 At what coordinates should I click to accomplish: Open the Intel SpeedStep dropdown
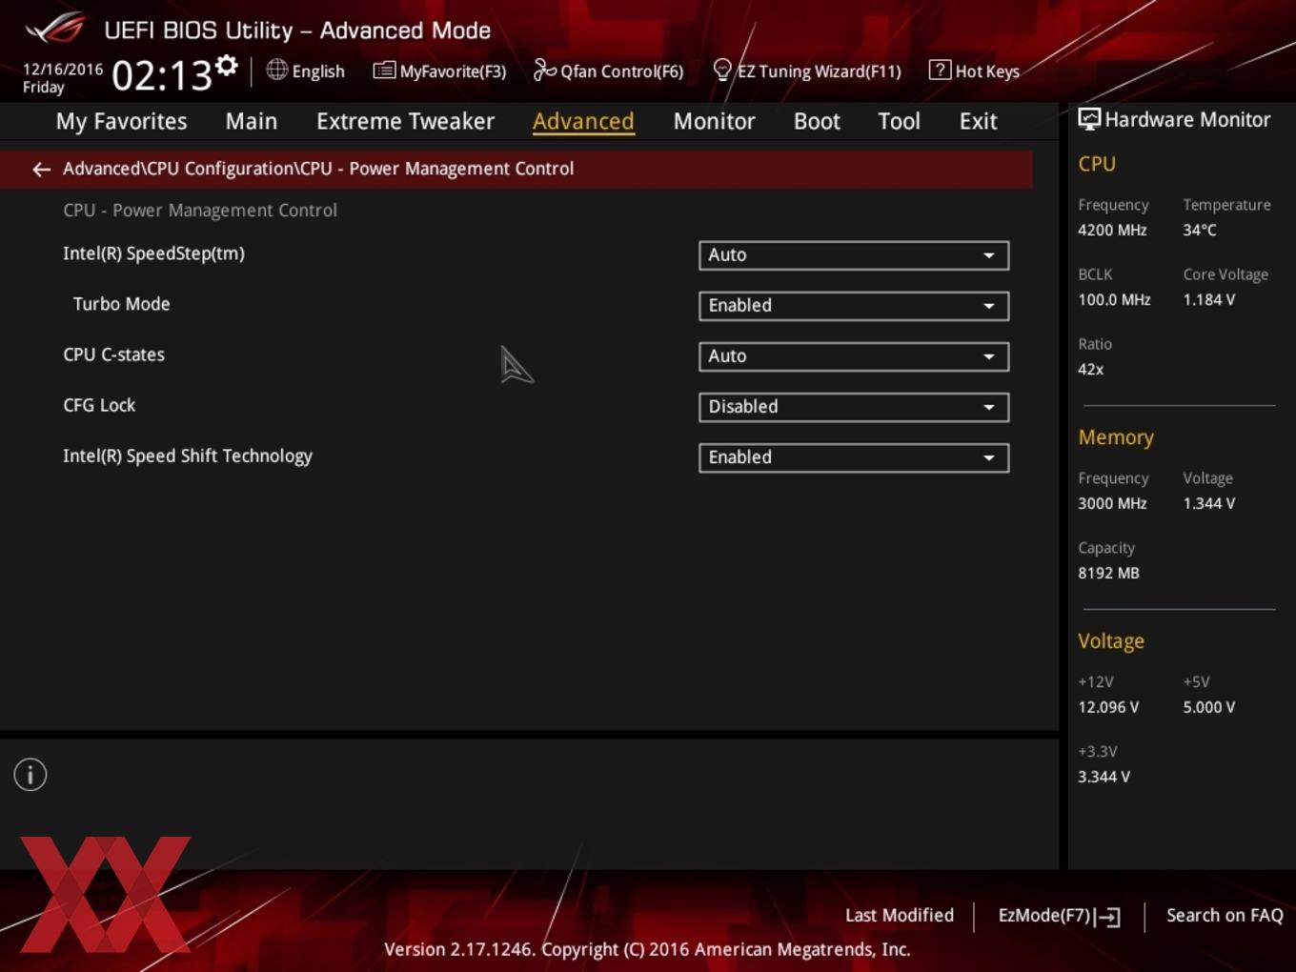(854, 255)
